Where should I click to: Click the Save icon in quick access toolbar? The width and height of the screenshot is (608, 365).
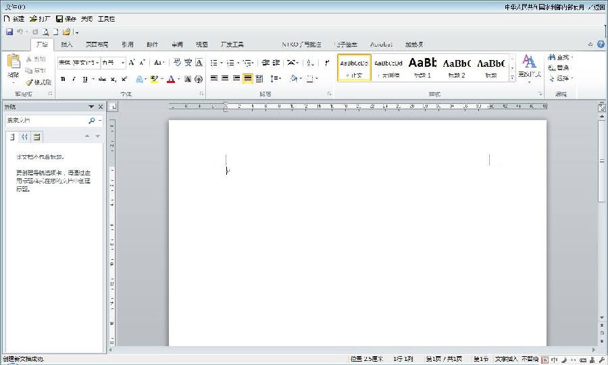tap(9, 32)
